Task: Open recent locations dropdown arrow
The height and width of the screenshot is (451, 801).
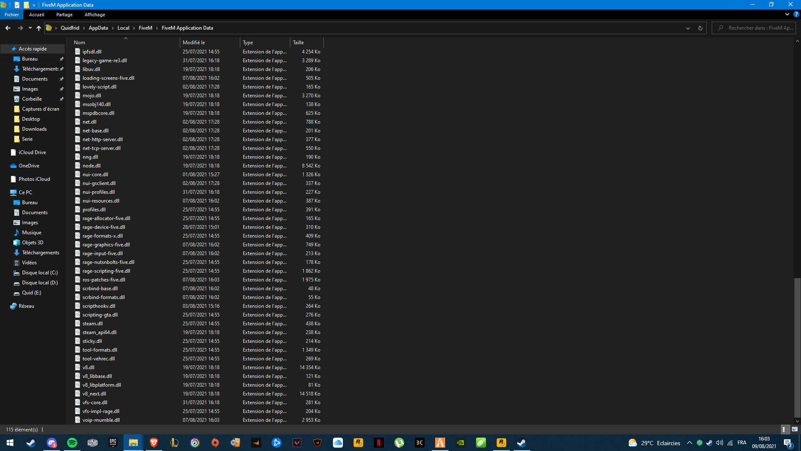Action: [x=30, y=28]
